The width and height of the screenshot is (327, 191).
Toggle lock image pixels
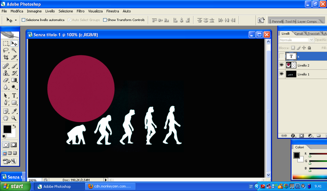point(299,48)
